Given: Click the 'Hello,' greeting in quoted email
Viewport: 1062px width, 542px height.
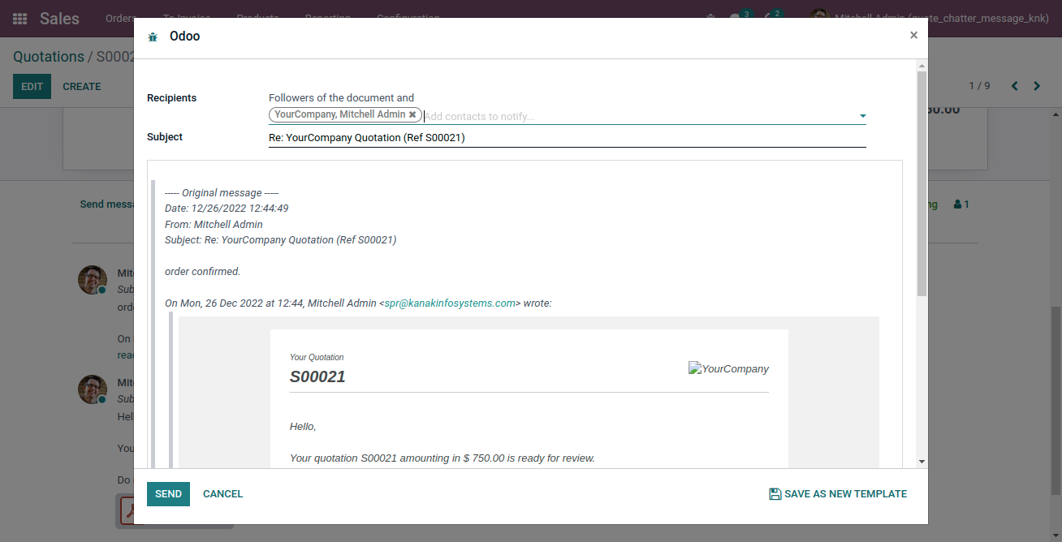Looking at the screenshot, I should pos(303,427).
